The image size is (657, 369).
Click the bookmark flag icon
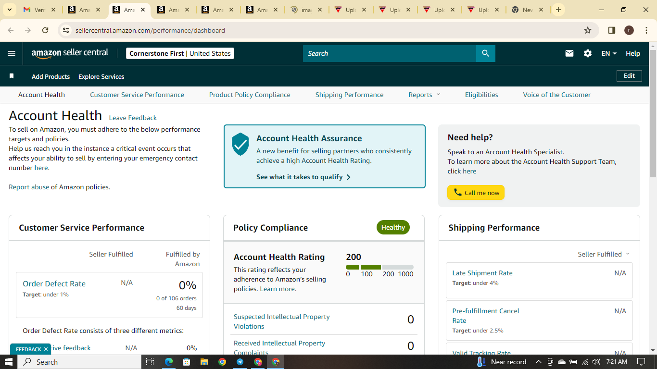tap(12, 76)
